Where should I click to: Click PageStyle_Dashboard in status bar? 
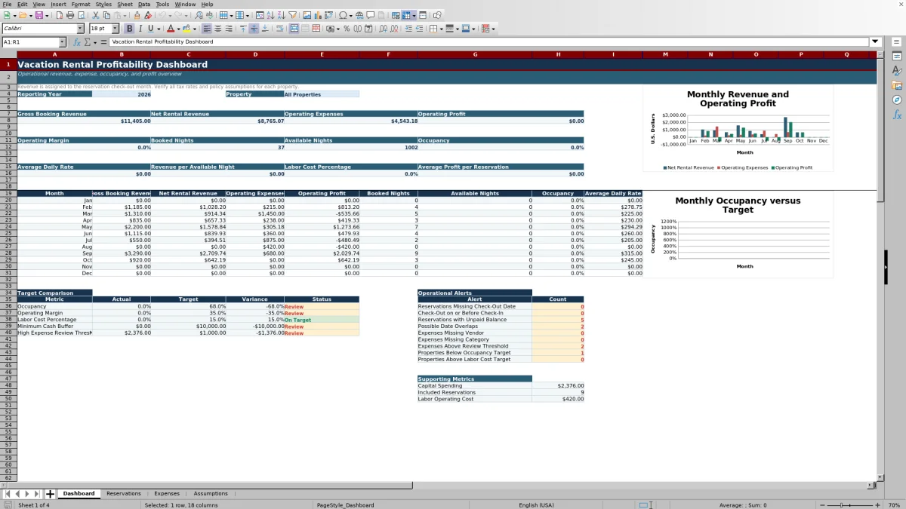[x=345, y=505]
